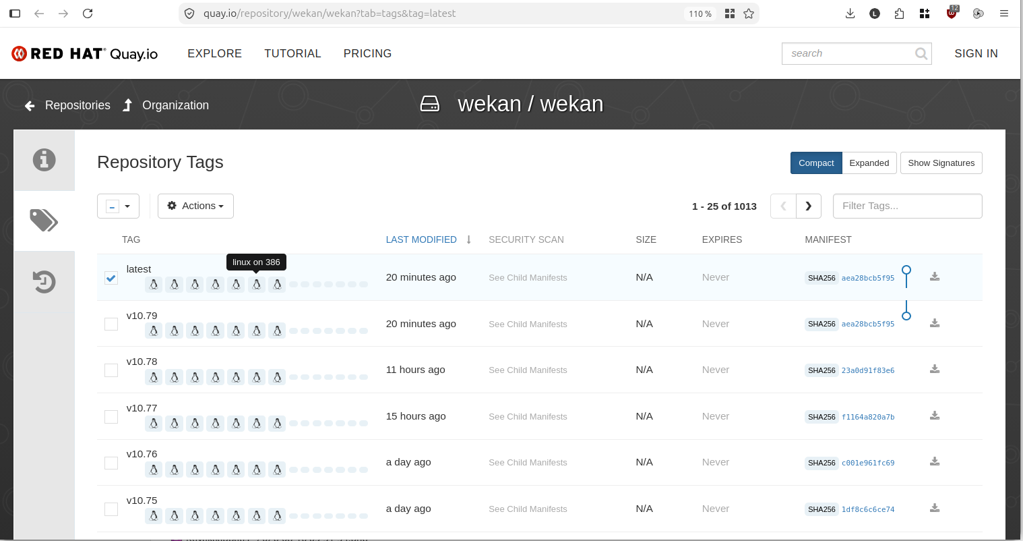Screen dimensions: 1023x541
Task: Open manifest 23a0d91f83e6 link
Action: [x=868, y=370]
